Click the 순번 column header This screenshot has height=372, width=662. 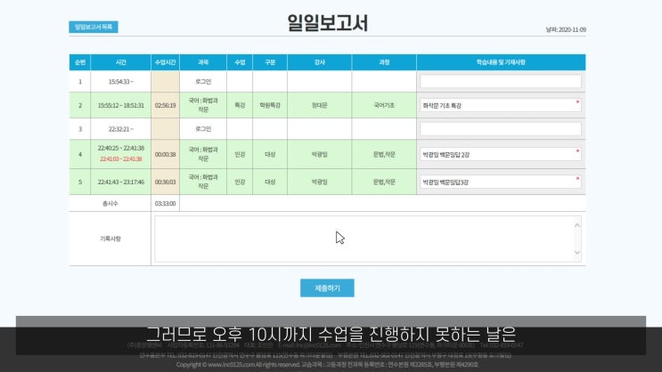(80, 62)
